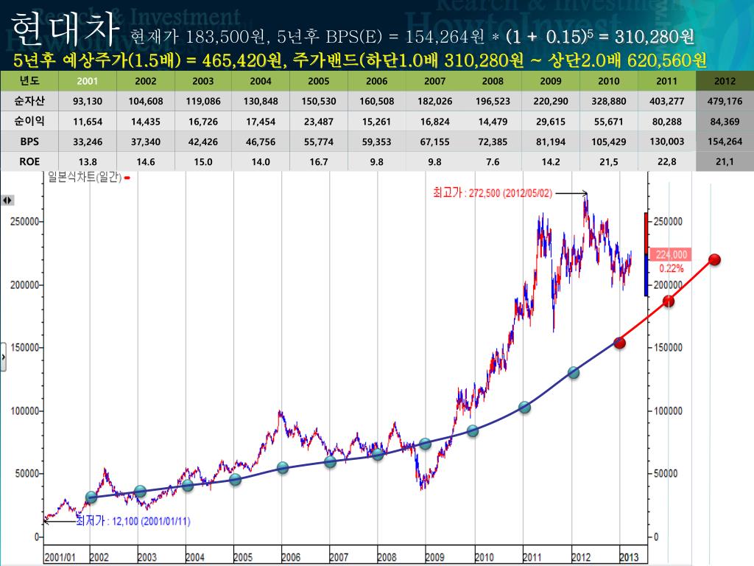The width and height of the screenshot is (754, 566).
Task: Click the pink 224,000 current price tag
Action: pos(671,254)
